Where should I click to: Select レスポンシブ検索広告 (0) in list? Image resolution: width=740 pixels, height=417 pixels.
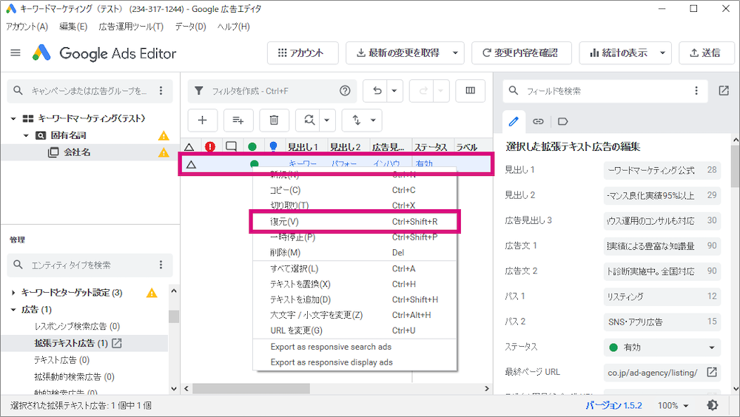click(x=77, y=326)
